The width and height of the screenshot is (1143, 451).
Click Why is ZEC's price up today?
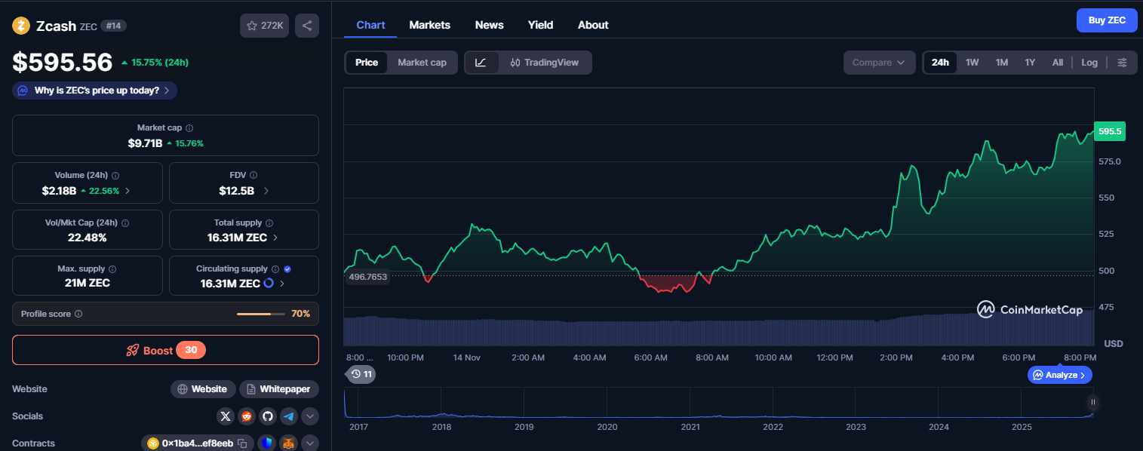click(x=95, y=91)
